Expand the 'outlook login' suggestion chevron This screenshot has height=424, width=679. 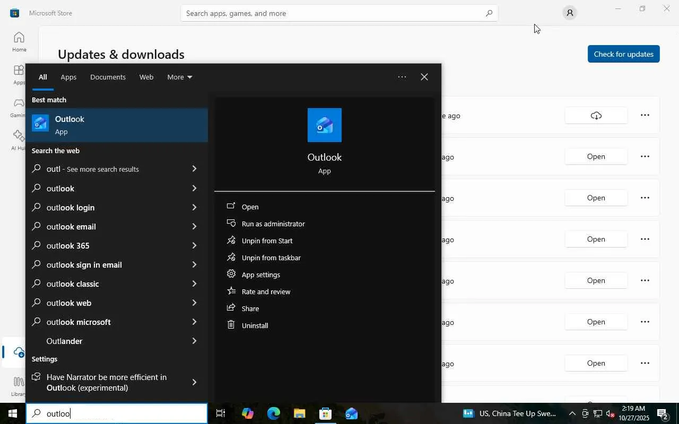pos(194,207)
